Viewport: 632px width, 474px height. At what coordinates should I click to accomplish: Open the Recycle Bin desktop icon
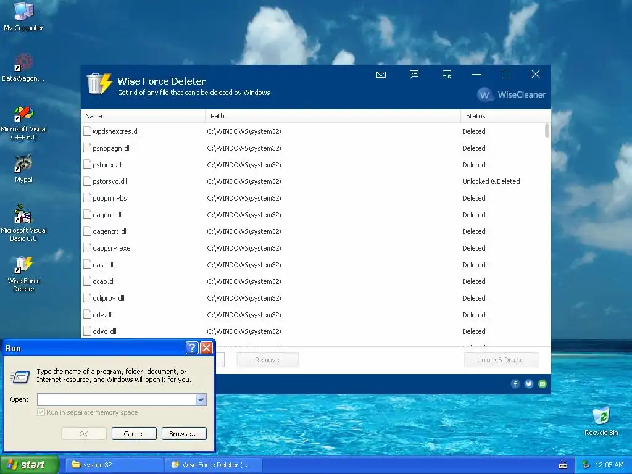pos(601,422)
